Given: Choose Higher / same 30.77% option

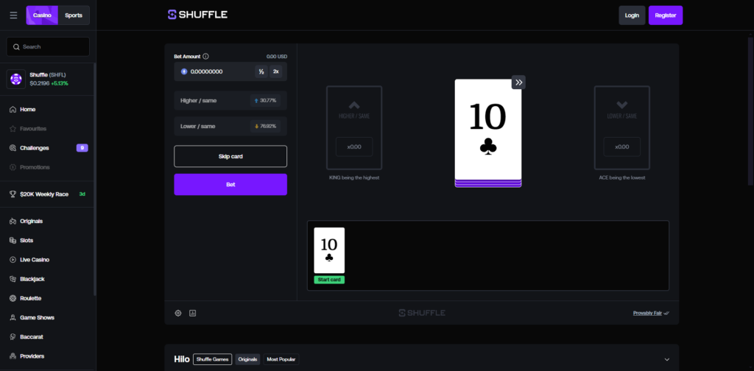Looking at the screenshot, I should (230, 100).
